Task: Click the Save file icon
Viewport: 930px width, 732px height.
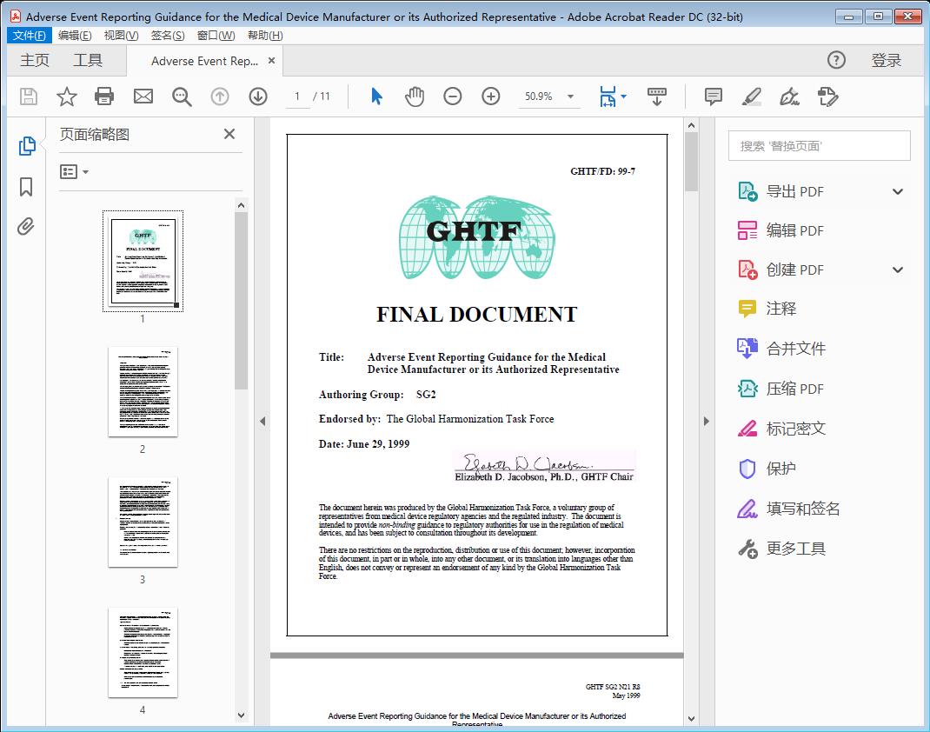Action: (x=27, y=96)
